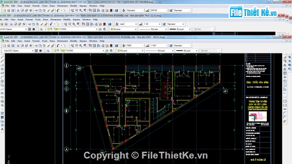The width and height of the screenshot is (292, 164).
Task: Click Help icon in CHI-CUC-THU-Y window toolbar
Action: [116, 10]
